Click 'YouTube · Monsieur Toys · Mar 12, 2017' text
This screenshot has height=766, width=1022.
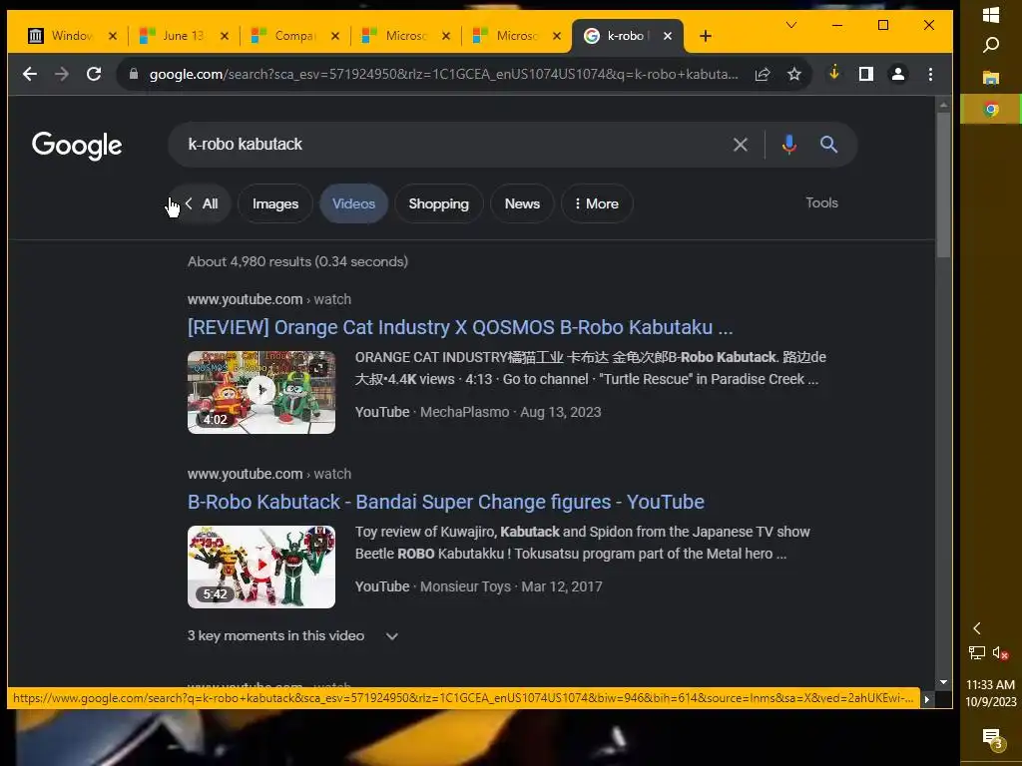click(478, 586)
